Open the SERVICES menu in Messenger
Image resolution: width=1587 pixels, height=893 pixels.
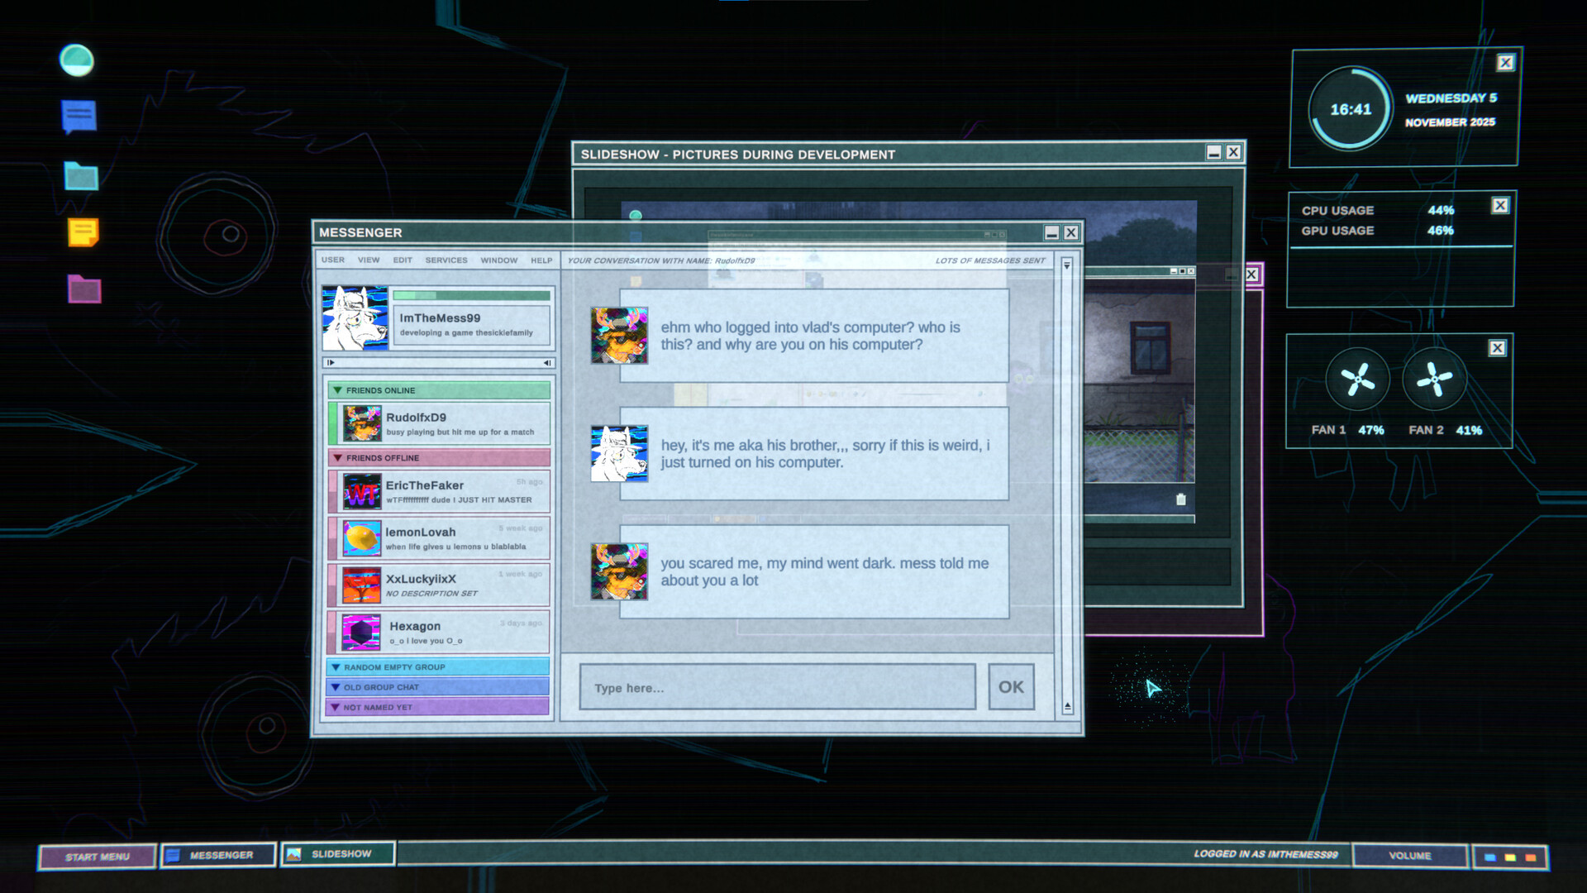tap(446, 260)
